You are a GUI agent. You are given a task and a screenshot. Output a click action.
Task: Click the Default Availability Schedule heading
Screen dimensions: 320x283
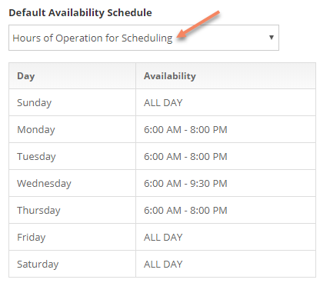click(x=80, y=13)
